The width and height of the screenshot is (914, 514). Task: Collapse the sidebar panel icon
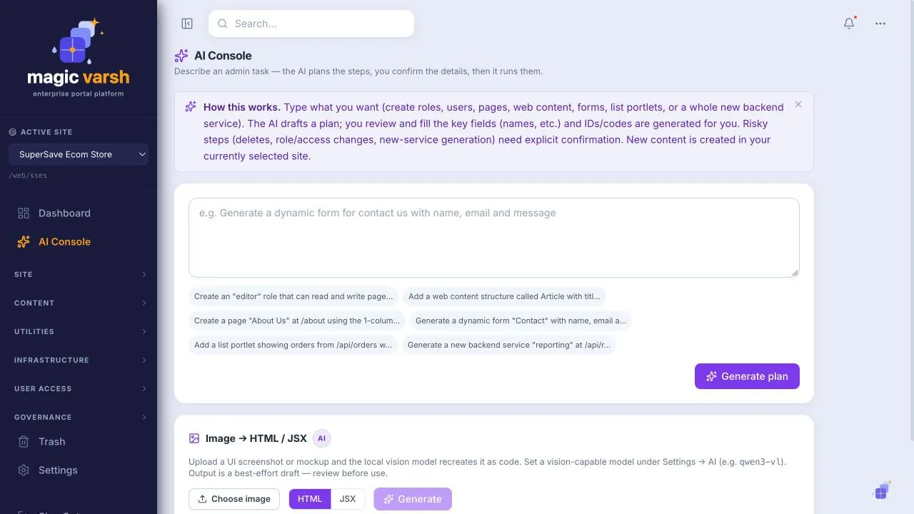[187, 24]
